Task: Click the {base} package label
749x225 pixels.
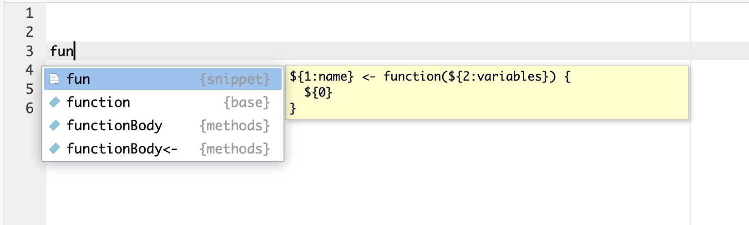Action: pos(247,102)
